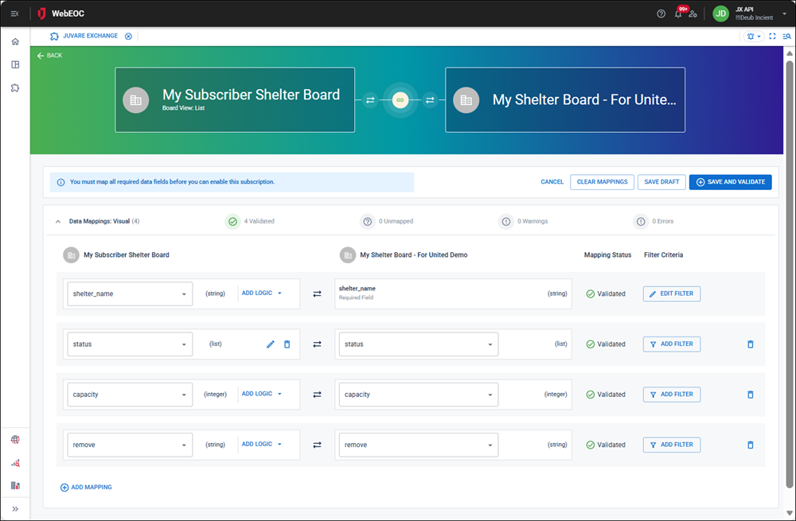
Task: Delete the remove mapping row
Action: pos(751,445)
